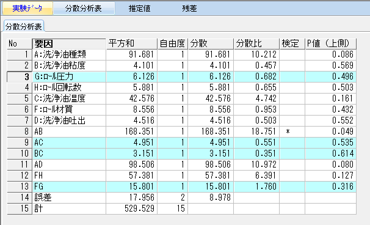Click variance ratio cell 6.391

click(256, 175)
